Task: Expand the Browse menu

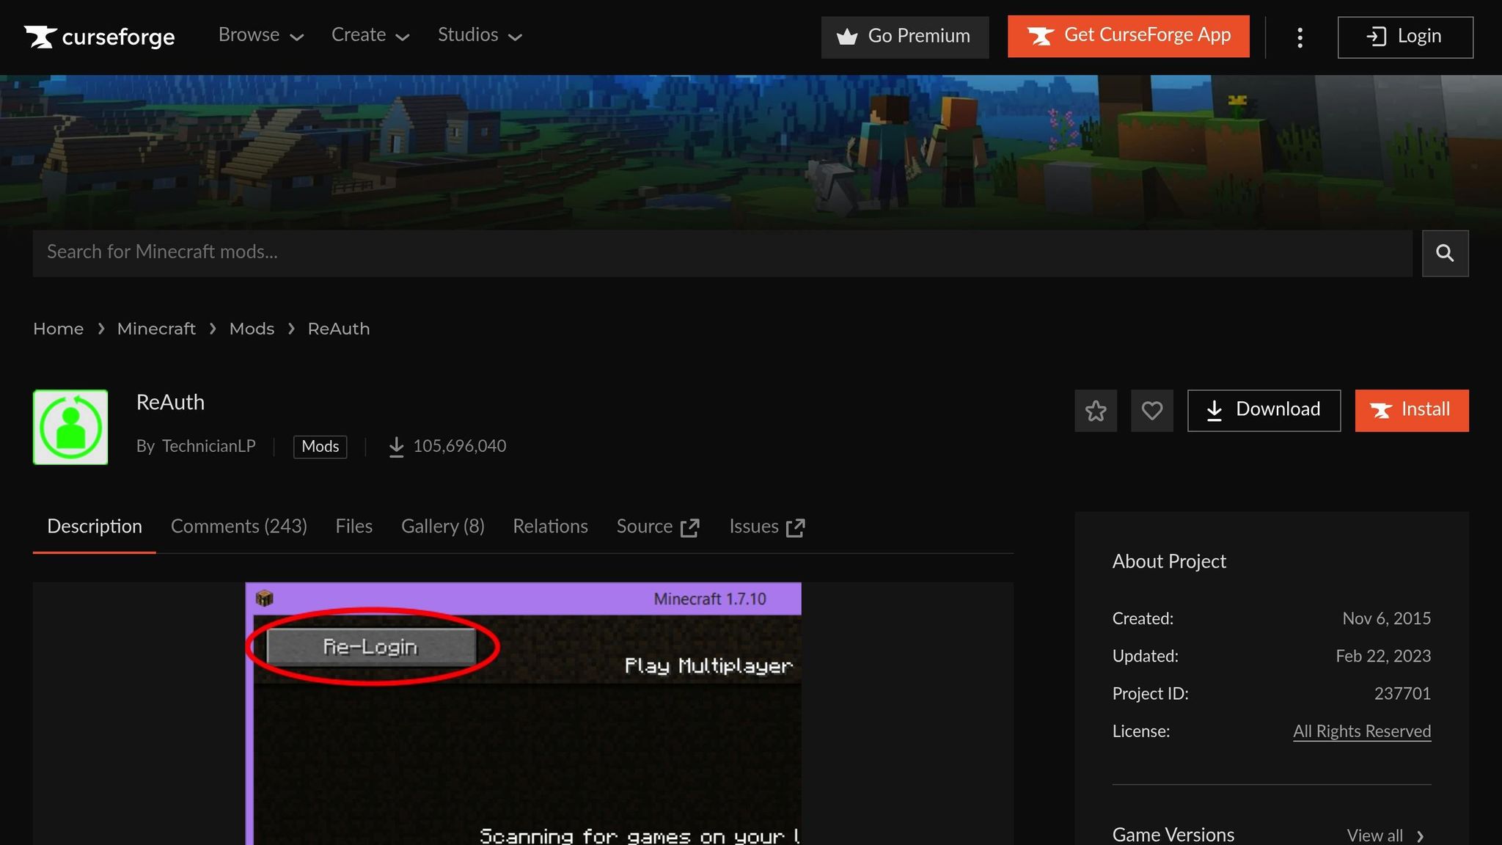Action: pyautogui.click(x=260, y=35)
